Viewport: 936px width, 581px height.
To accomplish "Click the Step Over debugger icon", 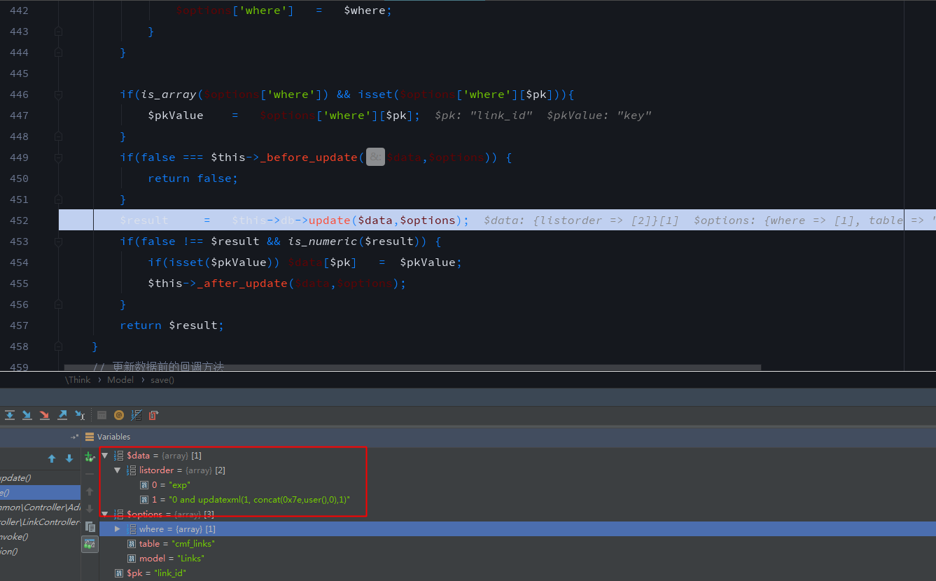I will [10, 415].
